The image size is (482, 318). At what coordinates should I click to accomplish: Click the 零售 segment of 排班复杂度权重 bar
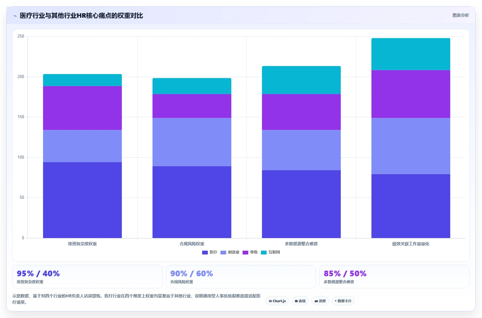click(82, 108)
